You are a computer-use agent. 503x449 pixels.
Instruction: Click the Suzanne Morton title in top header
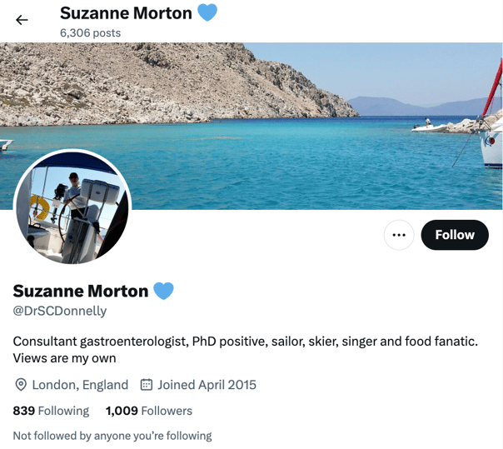126,13
